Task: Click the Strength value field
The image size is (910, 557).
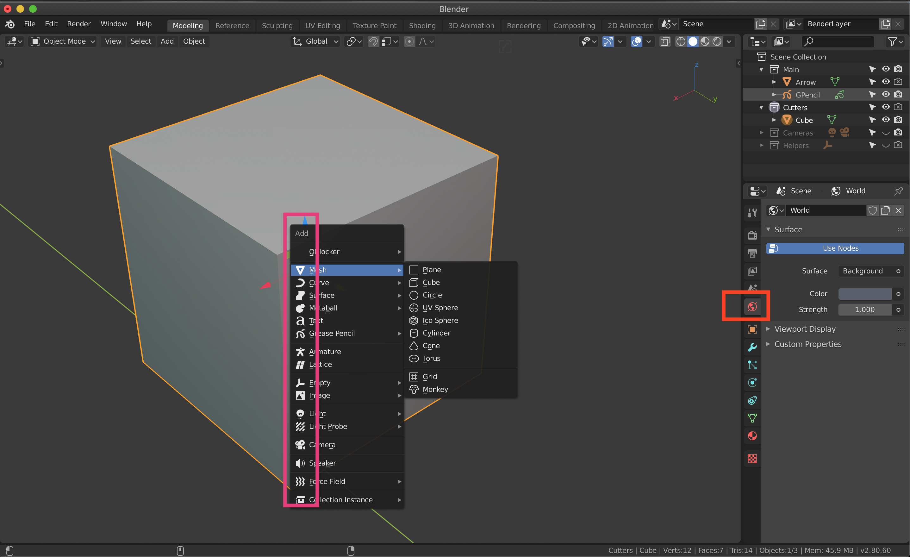Action: pyautogui.click(x=864, y=310)
